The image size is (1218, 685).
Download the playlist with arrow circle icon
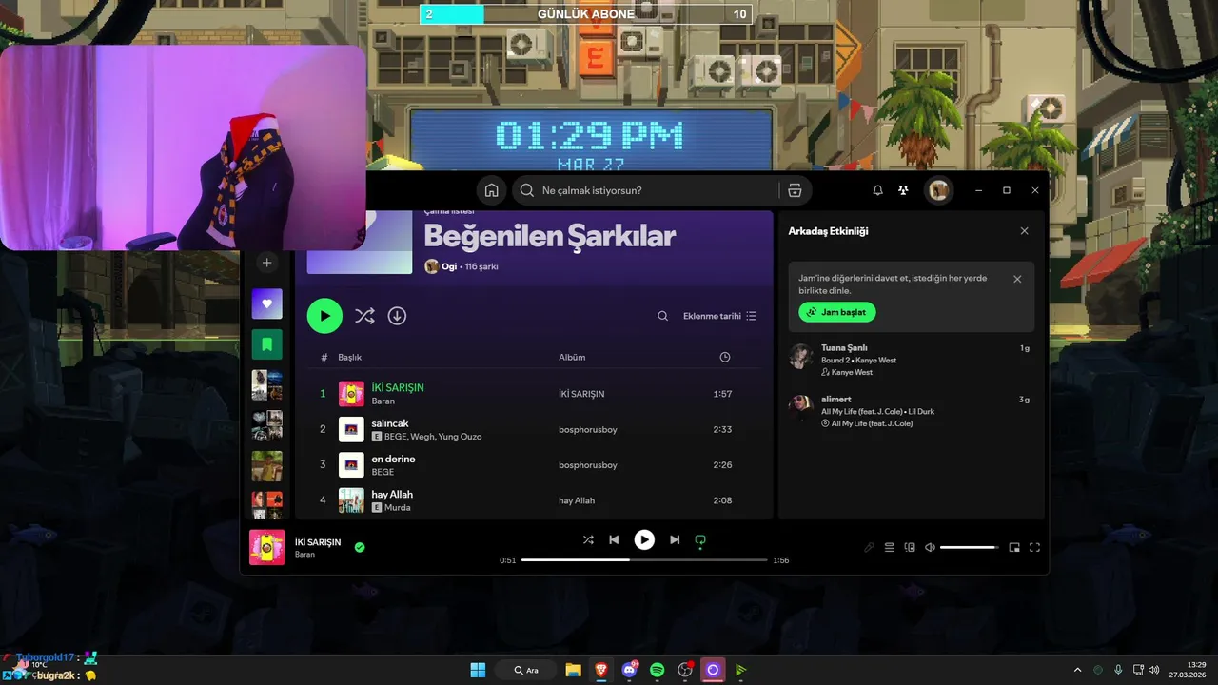[398, 316]
